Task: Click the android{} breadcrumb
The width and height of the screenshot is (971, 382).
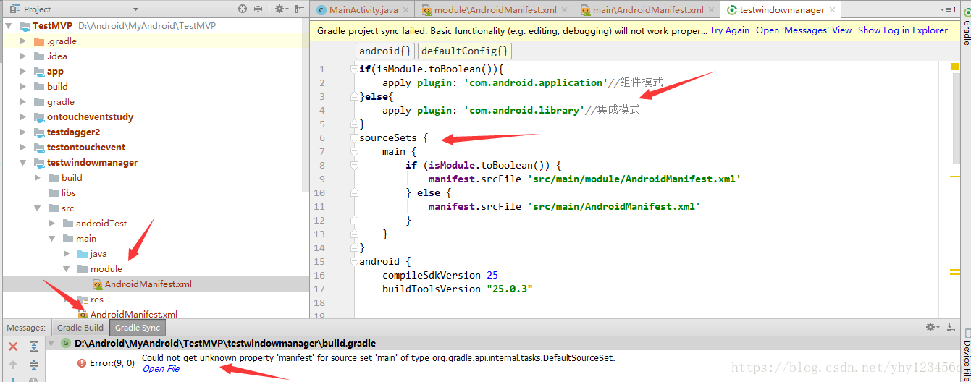Action: (x=386, y=51)
